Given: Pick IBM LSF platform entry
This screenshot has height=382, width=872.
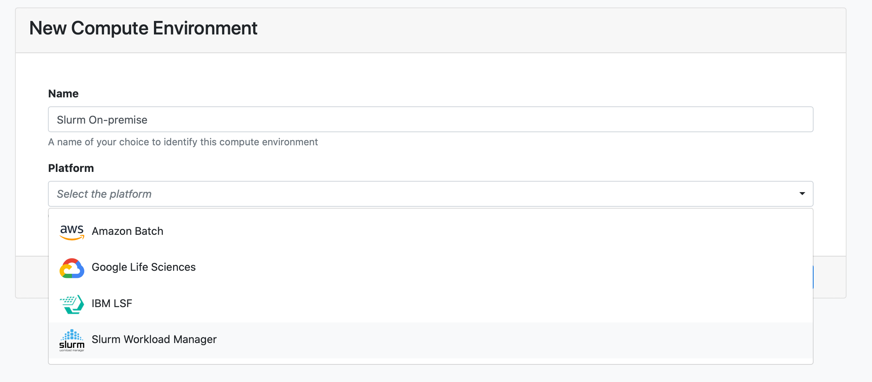Looking at the screenshot, I should pos(112,304).
